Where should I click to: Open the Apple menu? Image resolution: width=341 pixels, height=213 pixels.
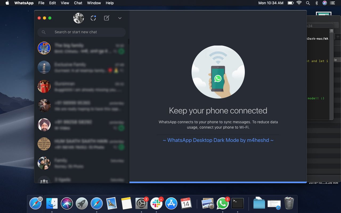(7, 3)
